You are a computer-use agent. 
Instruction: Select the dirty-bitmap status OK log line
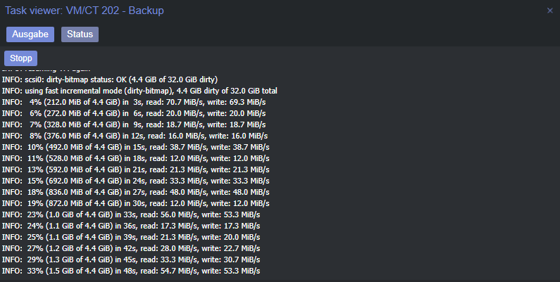(110, 79)
